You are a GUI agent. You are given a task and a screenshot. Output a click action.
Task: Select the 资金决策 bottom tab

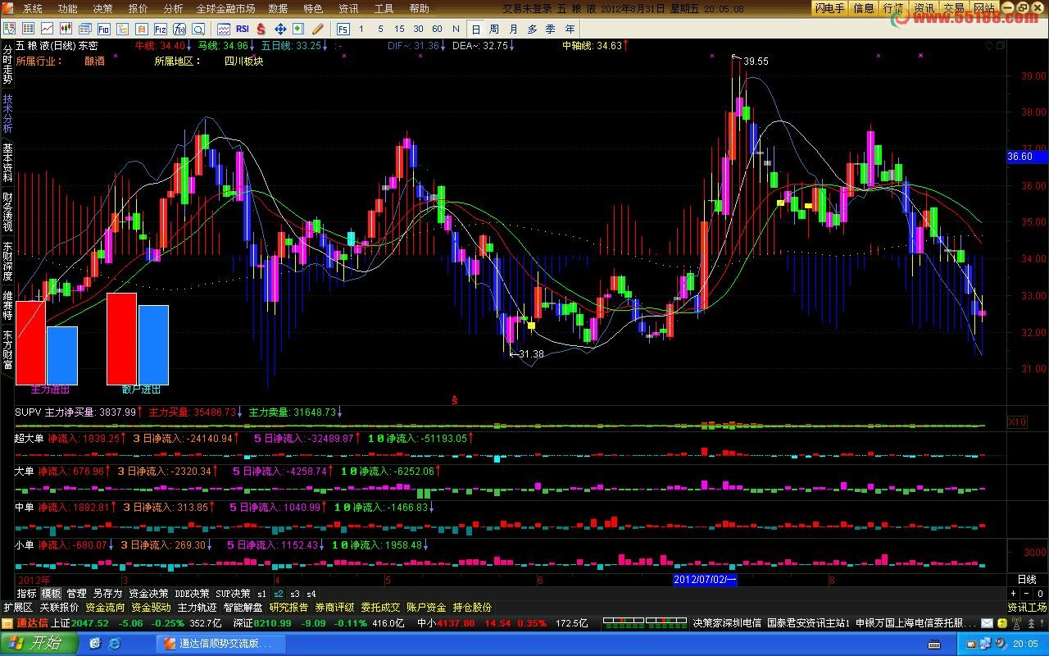[x=148, y=593]
